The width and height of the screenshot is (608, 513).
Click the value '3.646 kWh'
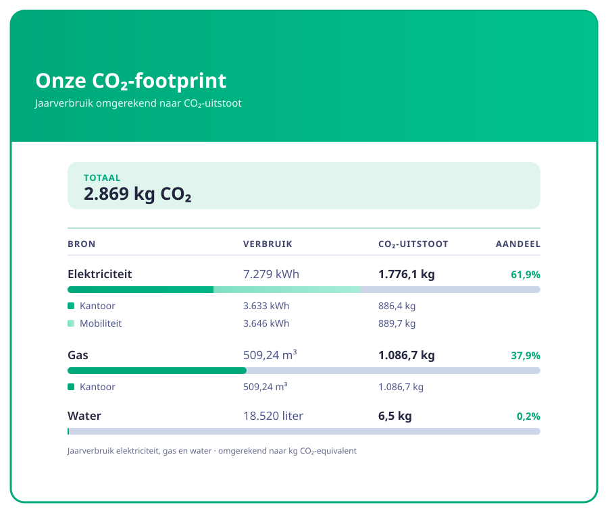tap(266, 323)
